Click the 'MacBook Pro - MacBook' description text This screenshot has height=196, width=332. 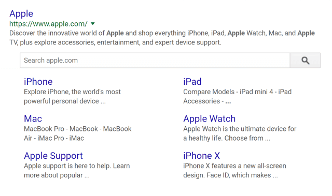click(78, 129)
